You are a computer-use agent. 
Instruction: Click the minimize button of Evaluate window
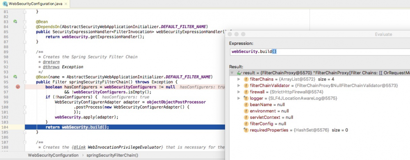[x=237, y=34]
